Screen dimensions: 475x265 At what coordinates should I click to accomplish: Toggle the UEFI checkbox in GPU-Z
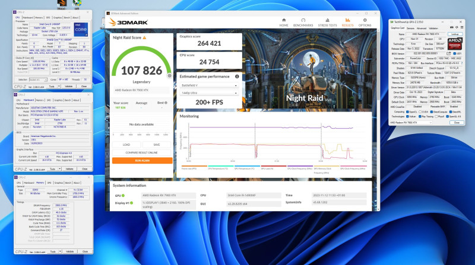coord(455,53)
